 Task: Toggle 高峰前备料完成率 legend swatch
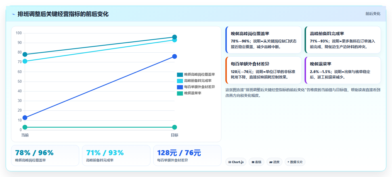(180, 81)
